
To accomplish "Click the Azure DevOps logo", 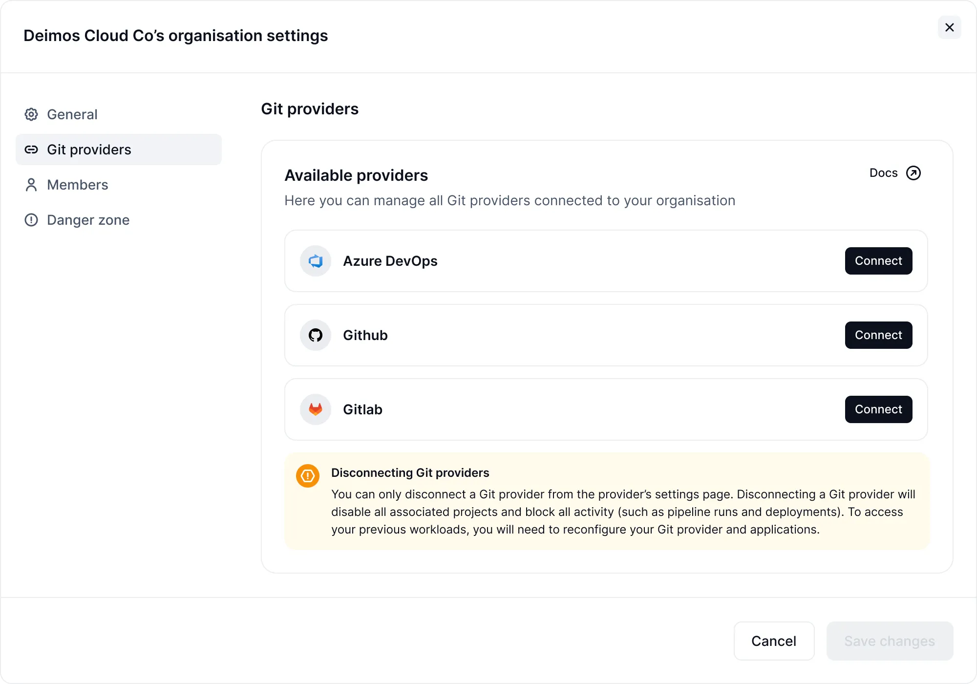I will (x=316, y=261).
